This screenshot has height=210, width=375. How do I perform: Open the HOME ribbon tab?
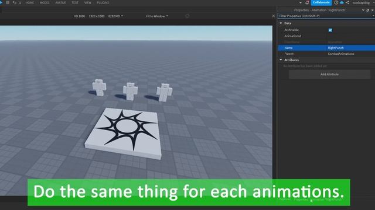click(x=30, y=2)
